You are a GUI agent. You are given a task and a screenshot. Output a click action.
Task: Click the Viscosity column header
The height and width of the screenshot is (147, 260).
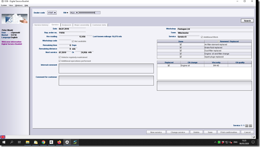coord(216,63)
